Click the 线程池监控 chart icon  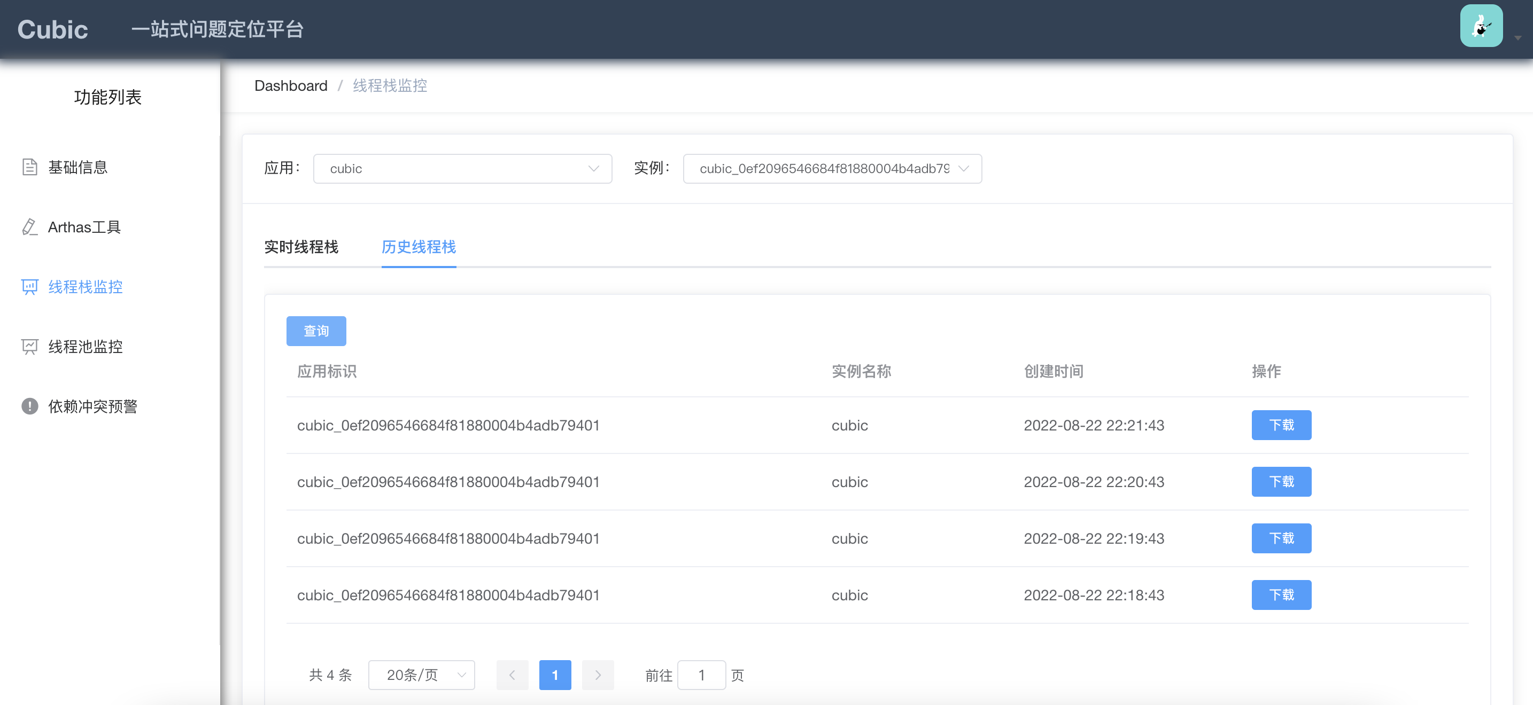click(x=29, y=347)
